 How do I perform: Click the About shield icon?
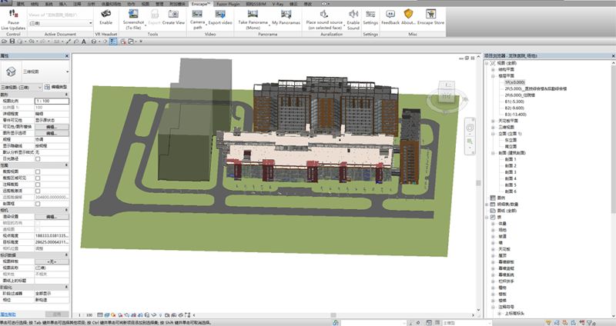pyautogui.click(x=409, y=14)
